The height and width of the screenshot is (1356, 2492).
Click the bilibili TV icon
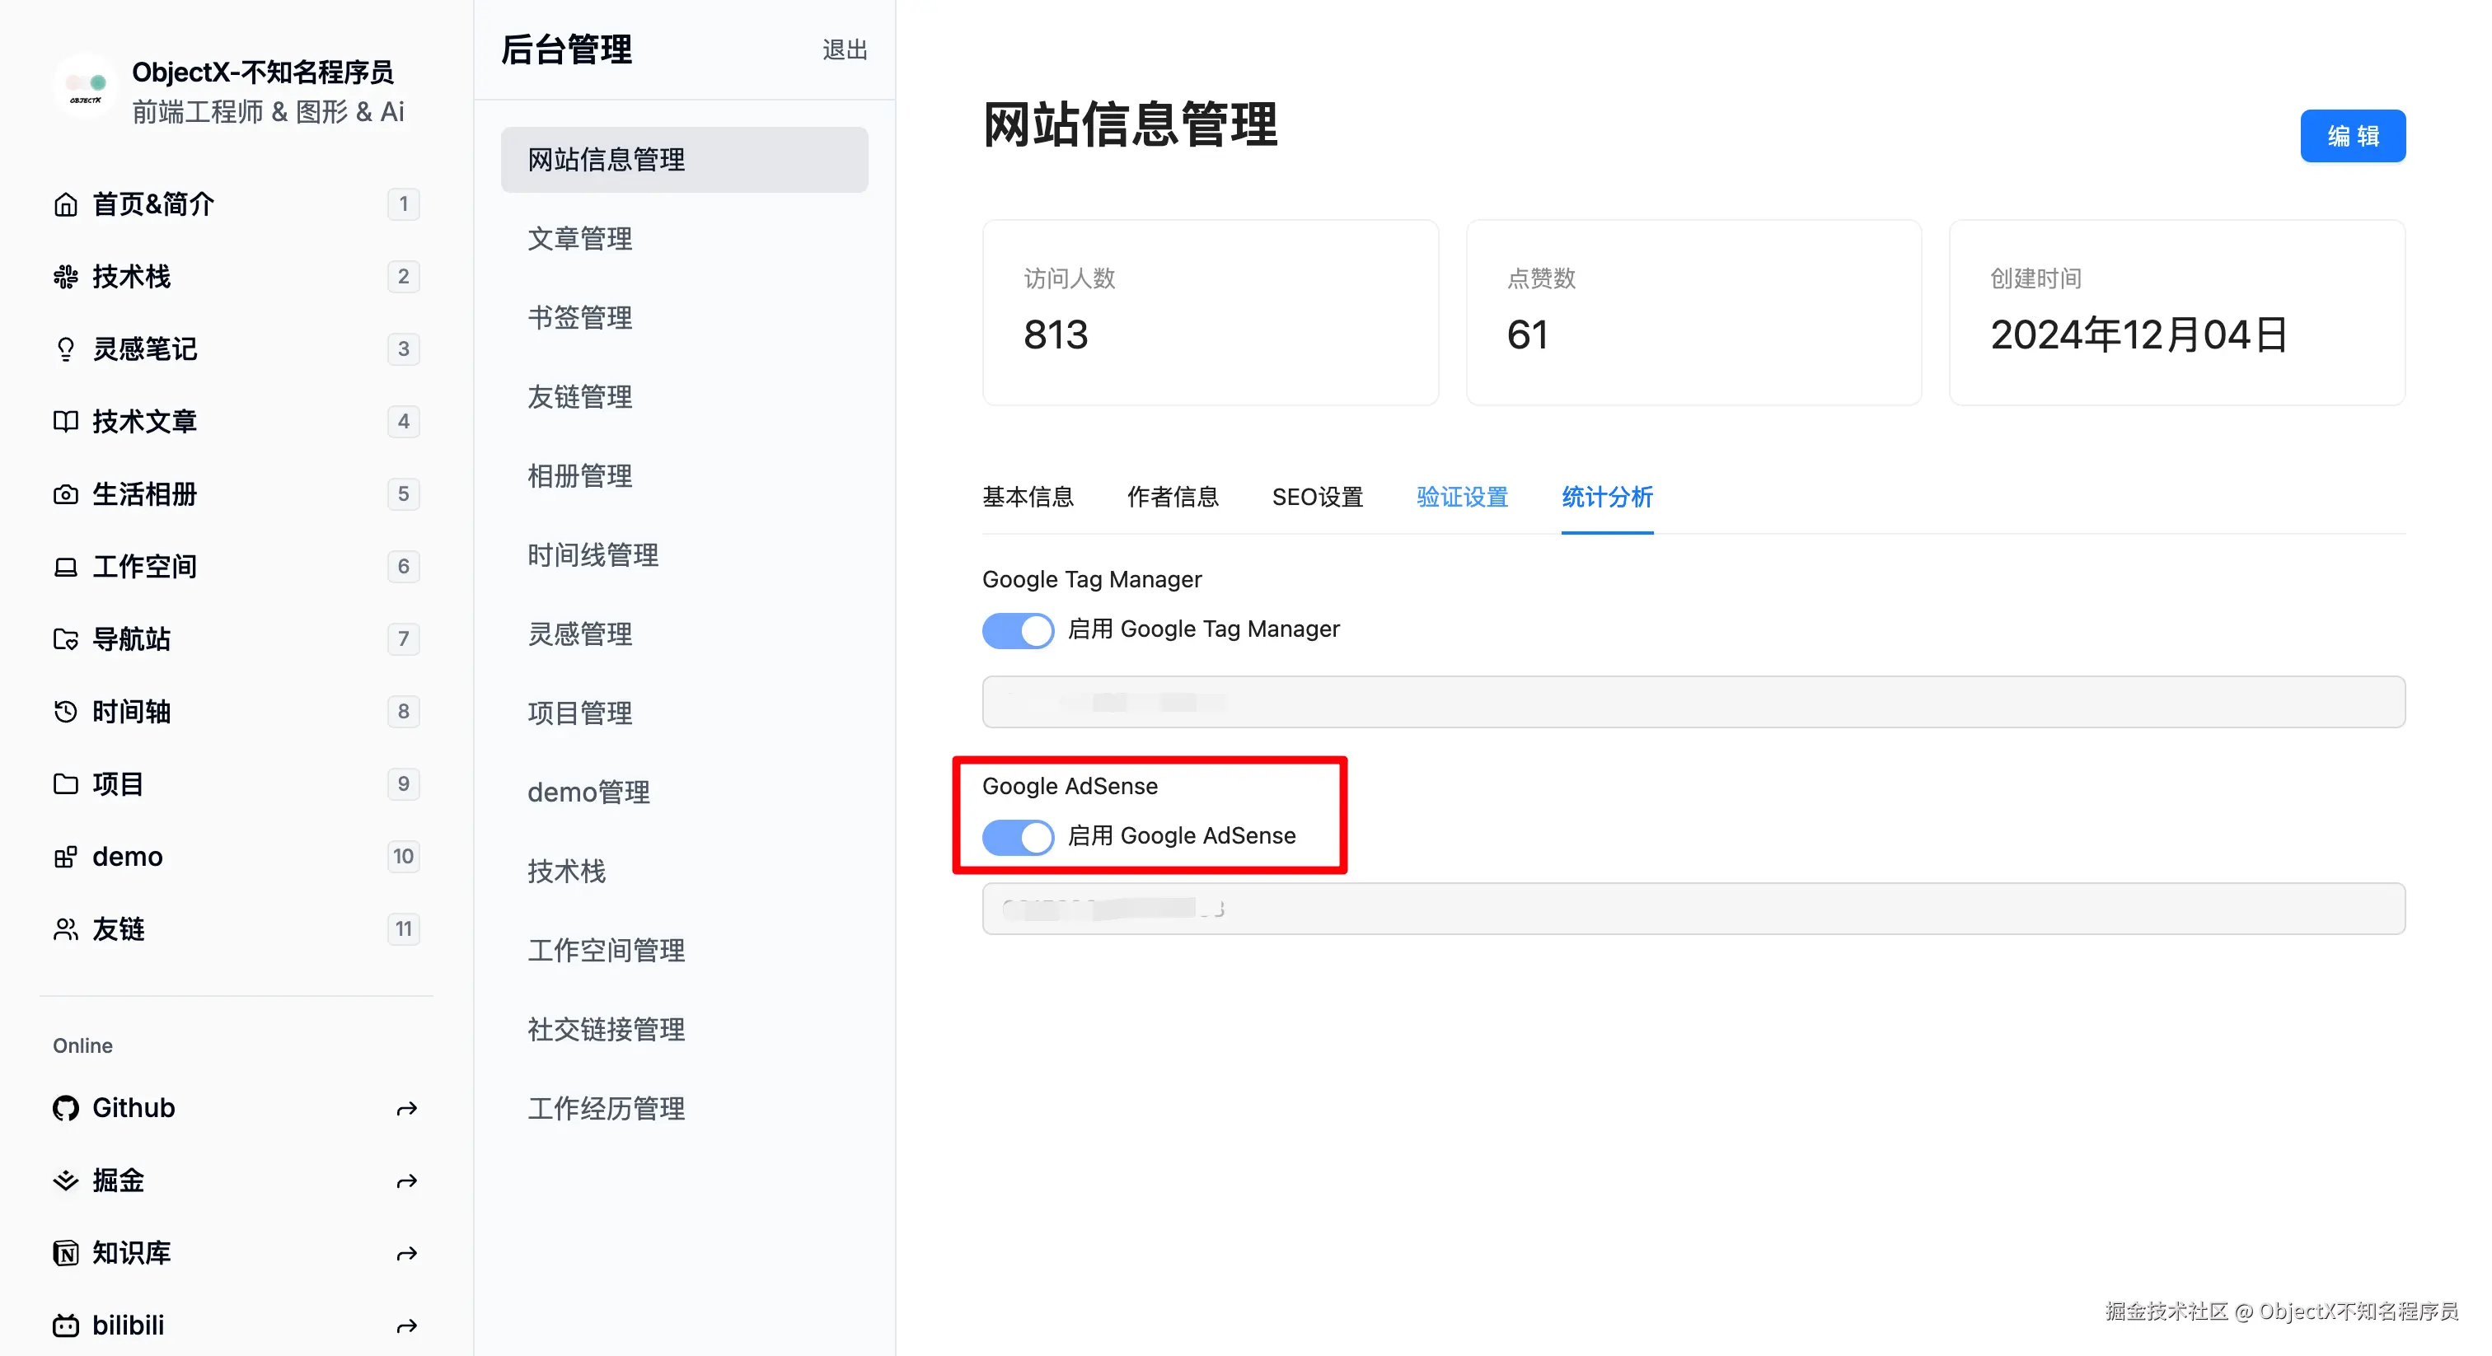click(65, 1325)
